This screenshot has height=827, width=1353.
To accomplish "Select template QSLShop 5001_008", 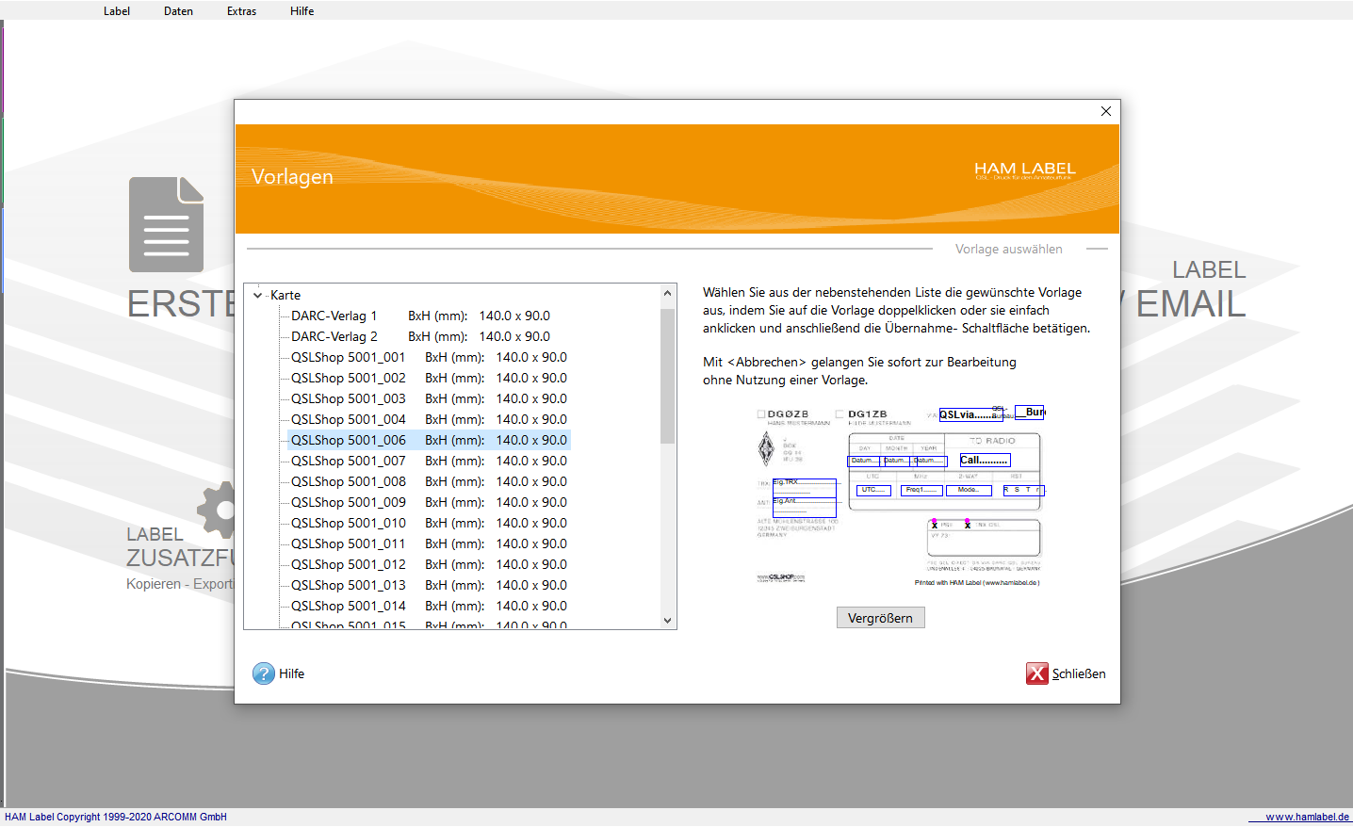I will [x=429, y=481].
